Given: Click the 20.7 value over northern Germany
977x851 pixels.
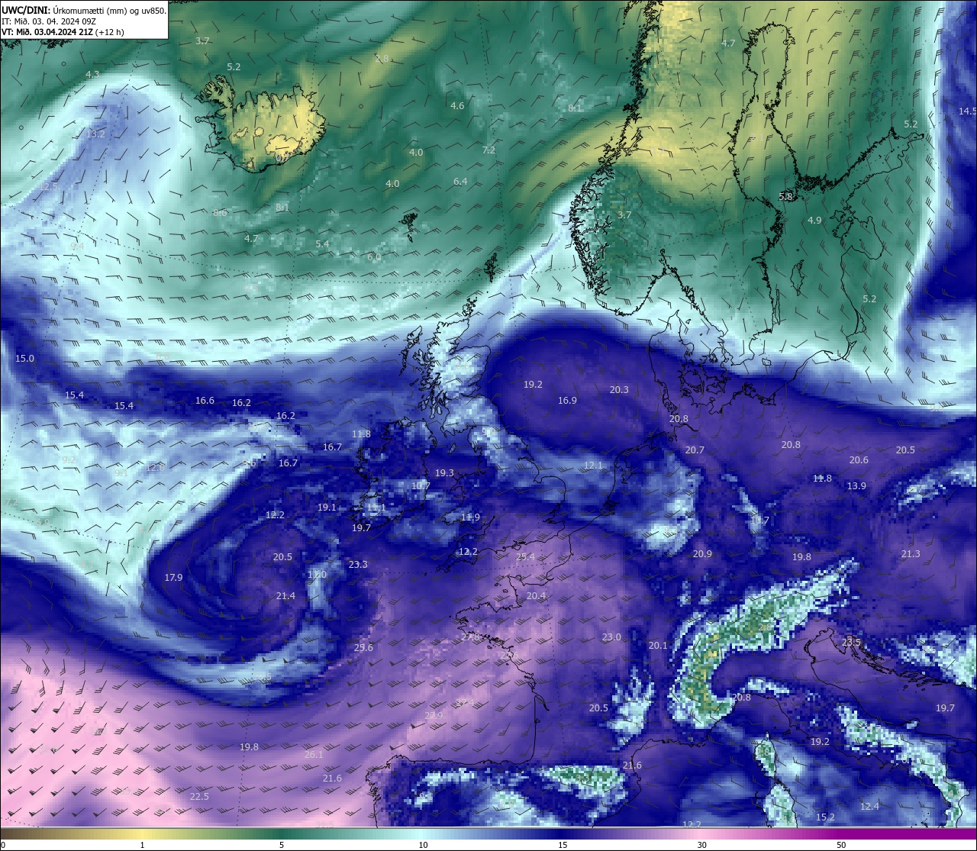Looking at the screenshot, I should [695, 450].
